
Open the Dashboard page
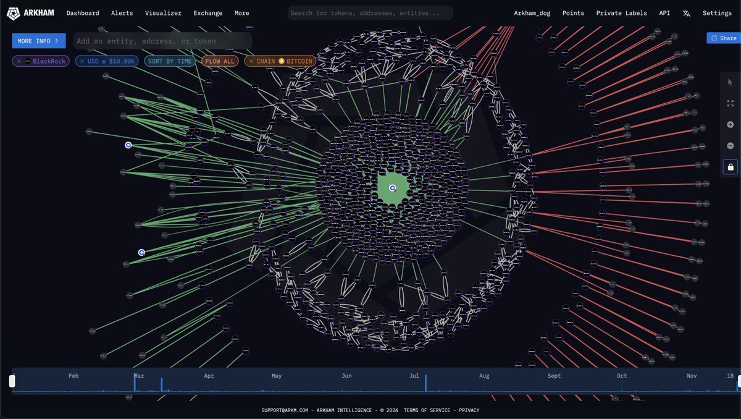(x=83, y=13)
